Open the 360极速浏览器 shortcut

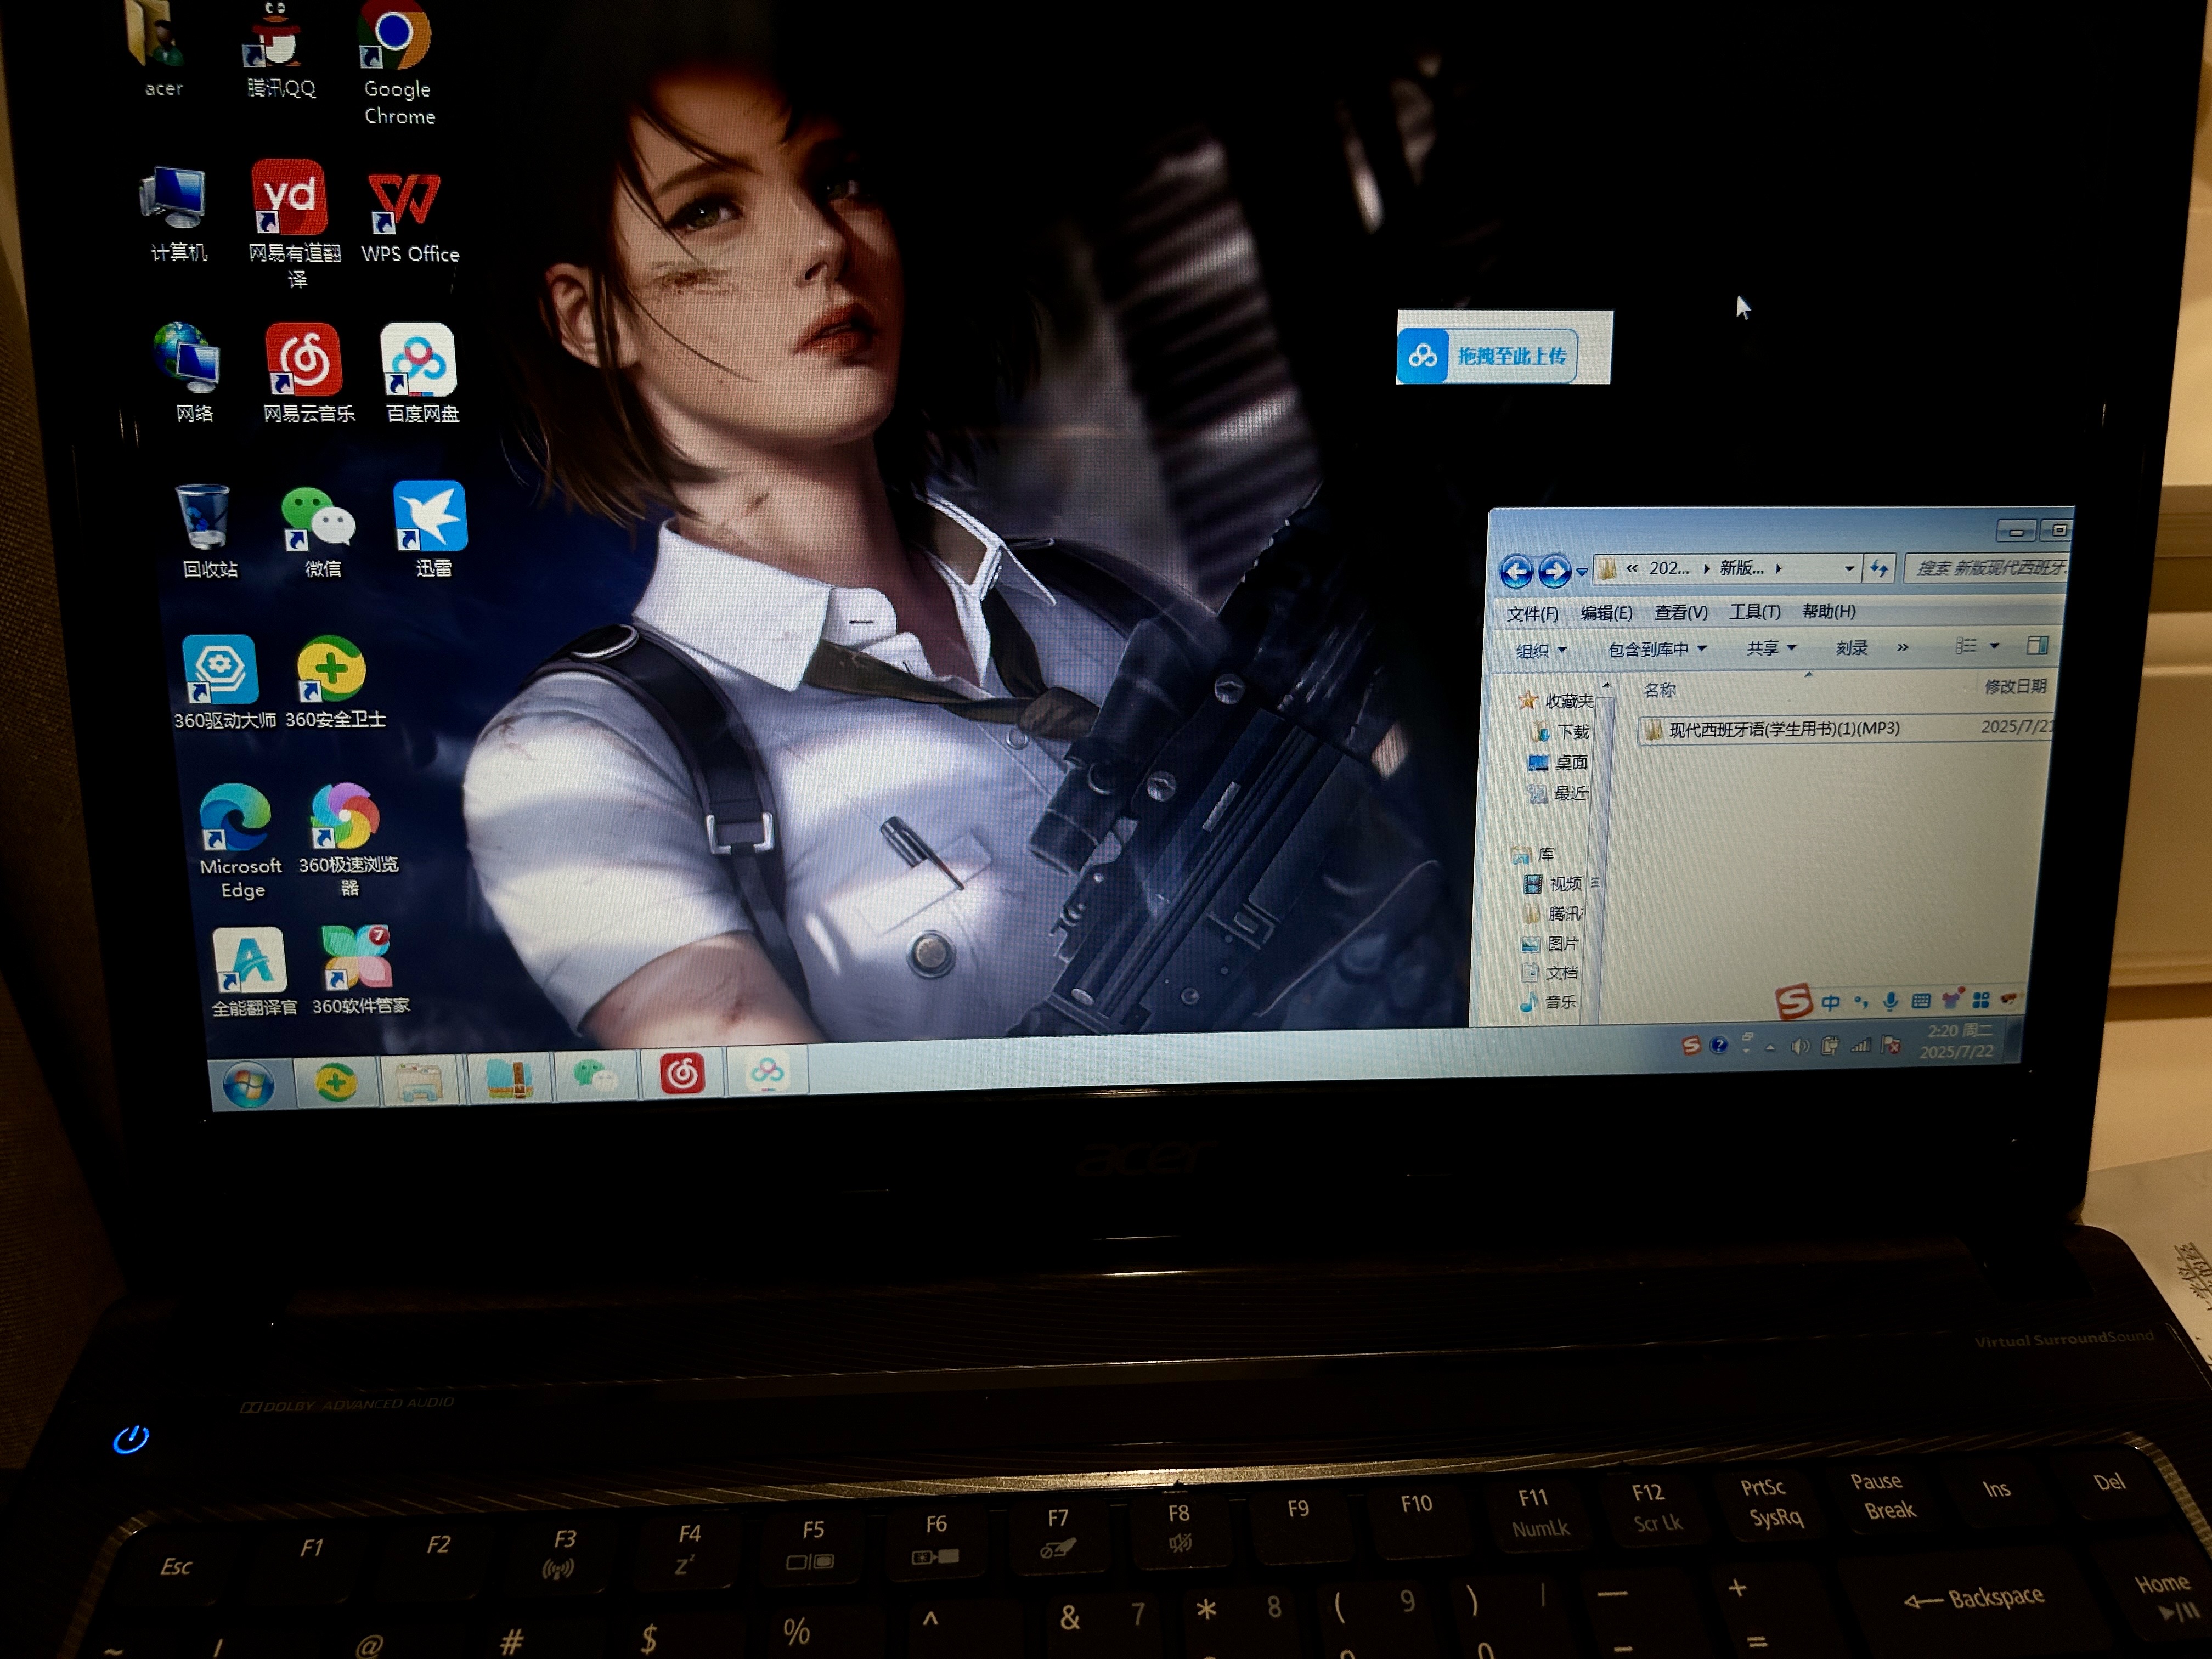pos(348,838)
